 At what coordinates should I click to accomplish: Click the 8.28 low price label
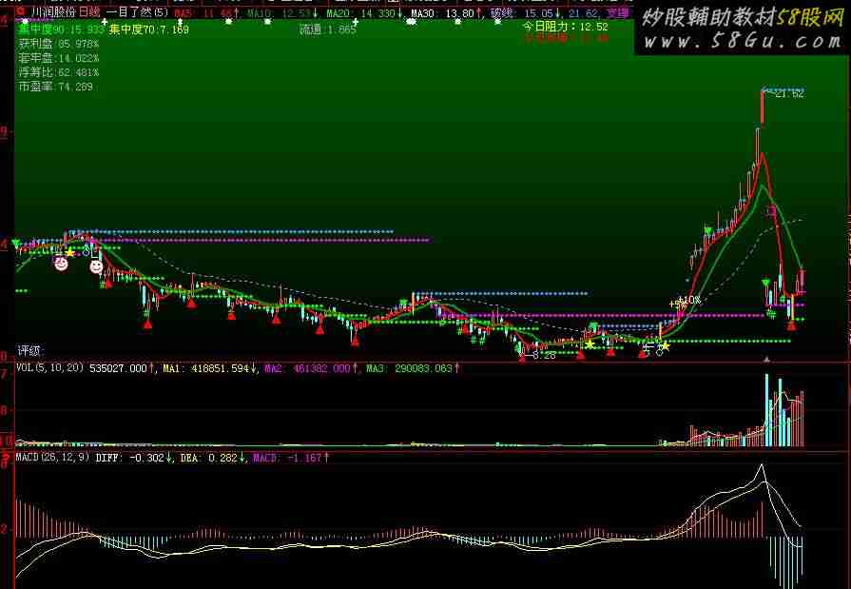543,356
